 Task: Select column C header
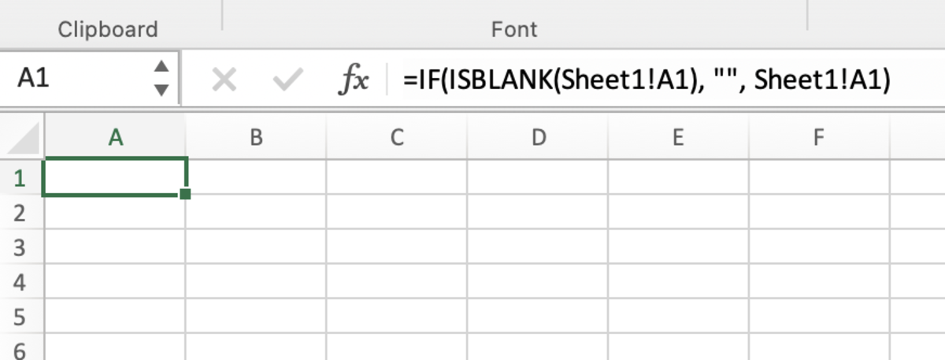(x=396, y=138)
